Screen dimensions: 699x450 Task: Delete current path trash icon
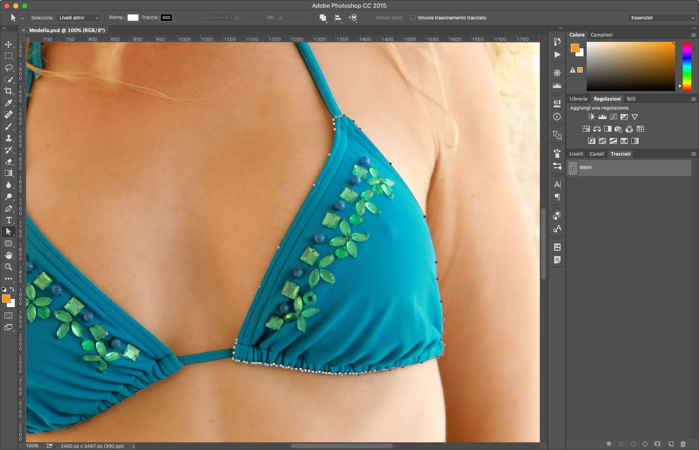(x=683, y=444)
